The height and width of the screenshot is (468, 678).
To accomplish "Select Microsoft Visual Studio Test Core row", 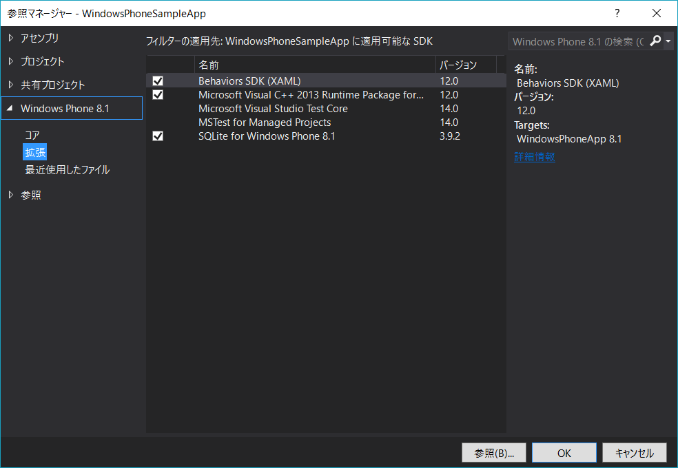I will click(327, 108).
